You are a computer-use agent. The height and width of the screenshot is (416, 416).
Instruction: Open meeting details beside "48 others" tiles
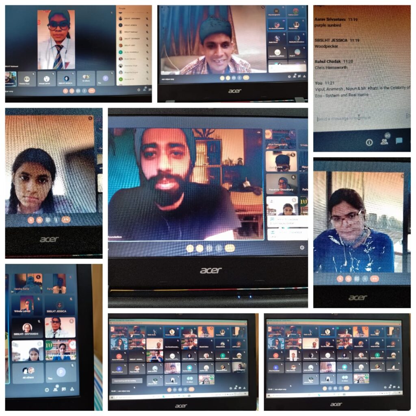(47, 390)
